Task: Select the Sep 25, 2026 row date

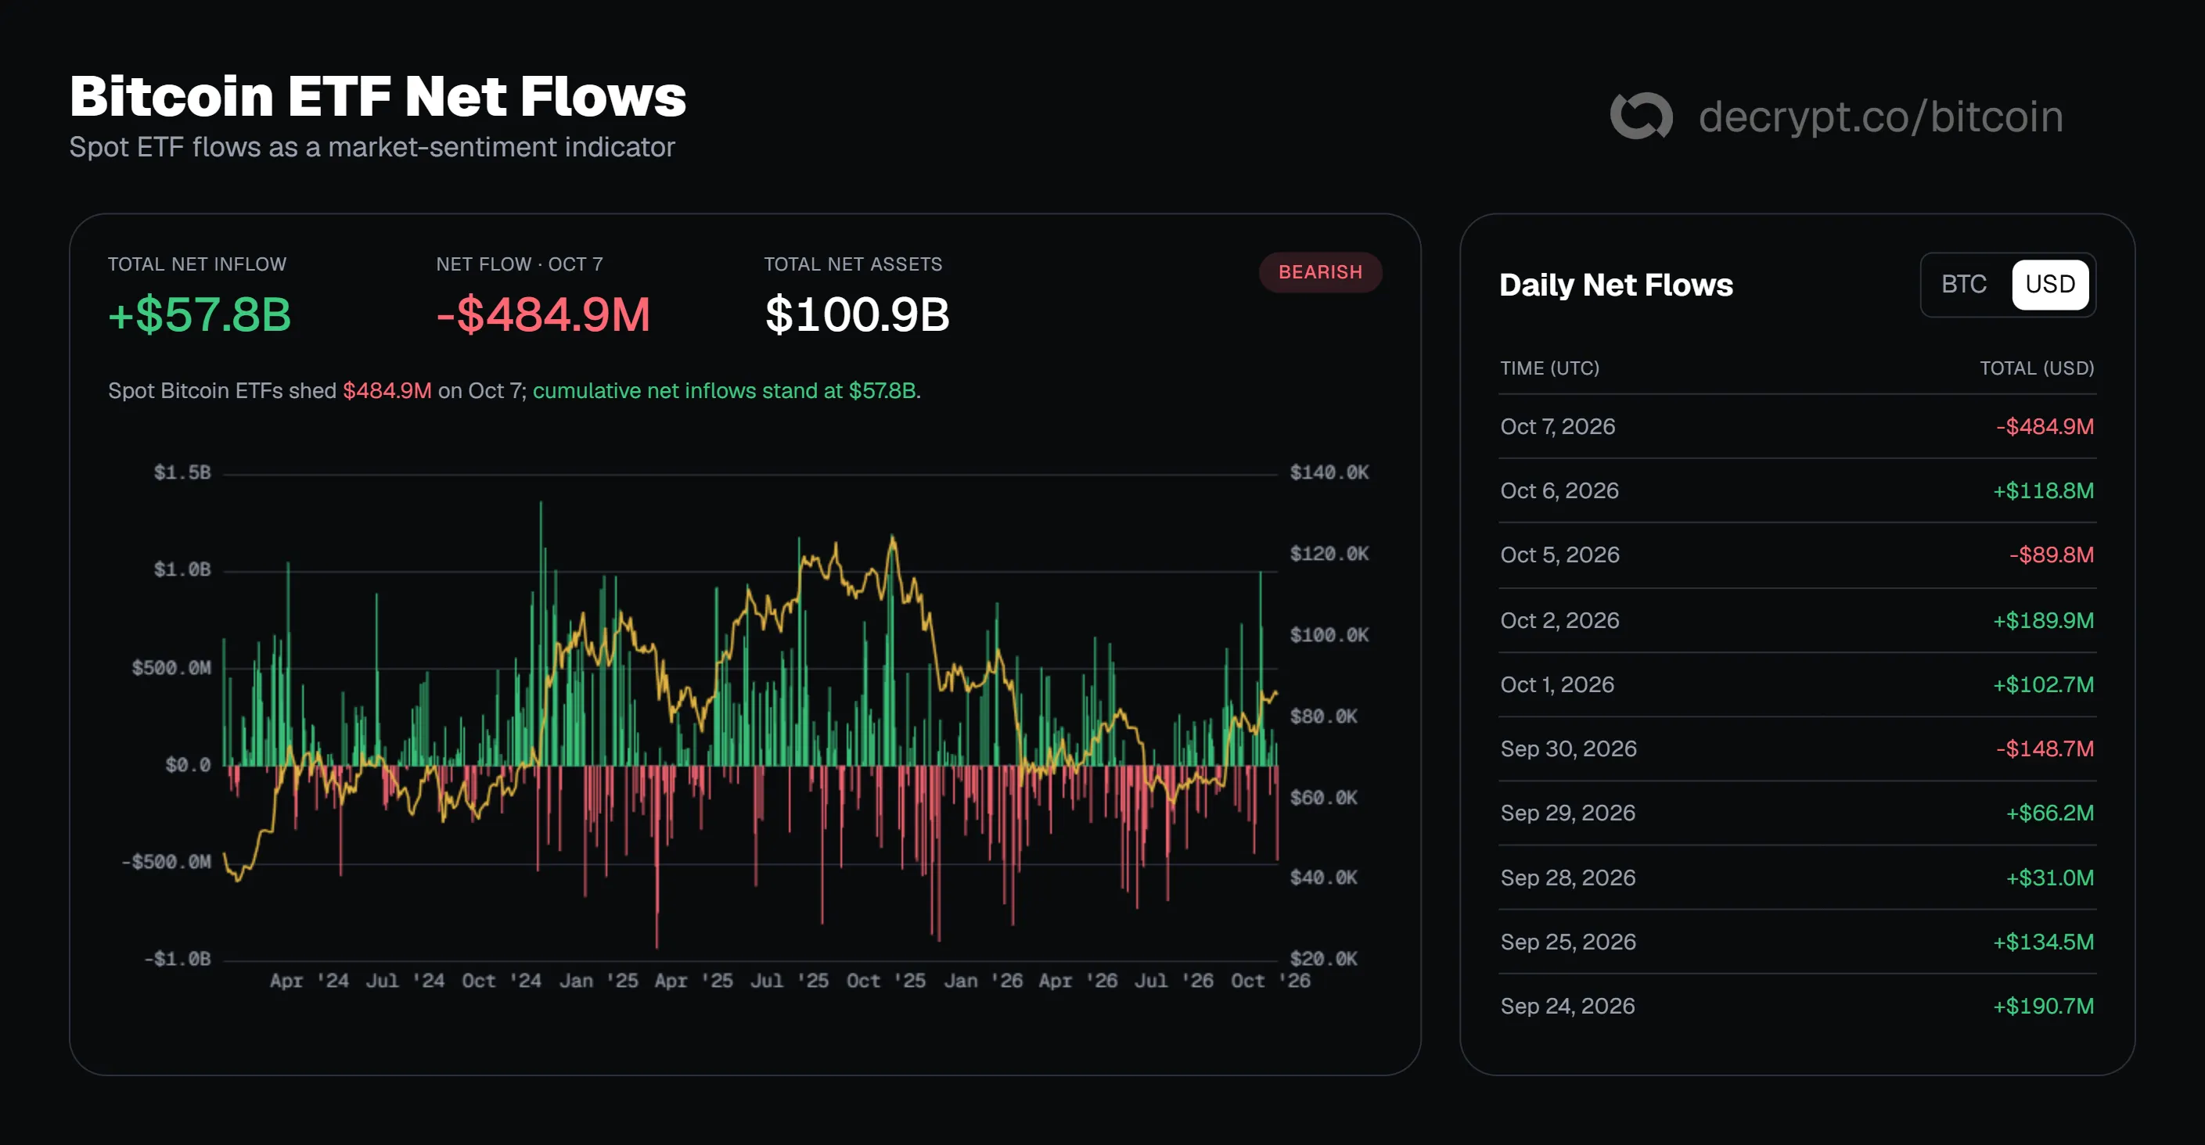Action: pyautogui.click(x=1567, y=942)
